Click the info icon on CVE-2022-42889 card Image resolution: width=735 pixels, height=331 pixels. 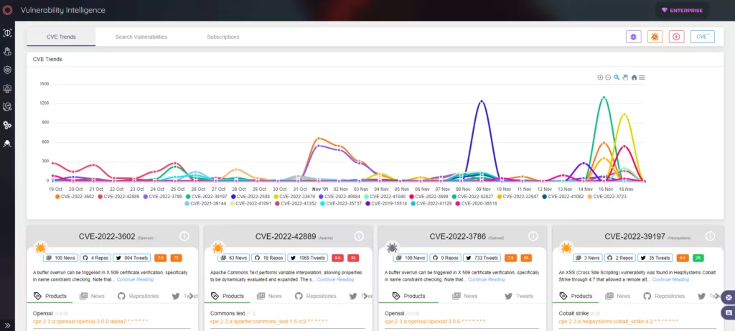click(359, 236)
